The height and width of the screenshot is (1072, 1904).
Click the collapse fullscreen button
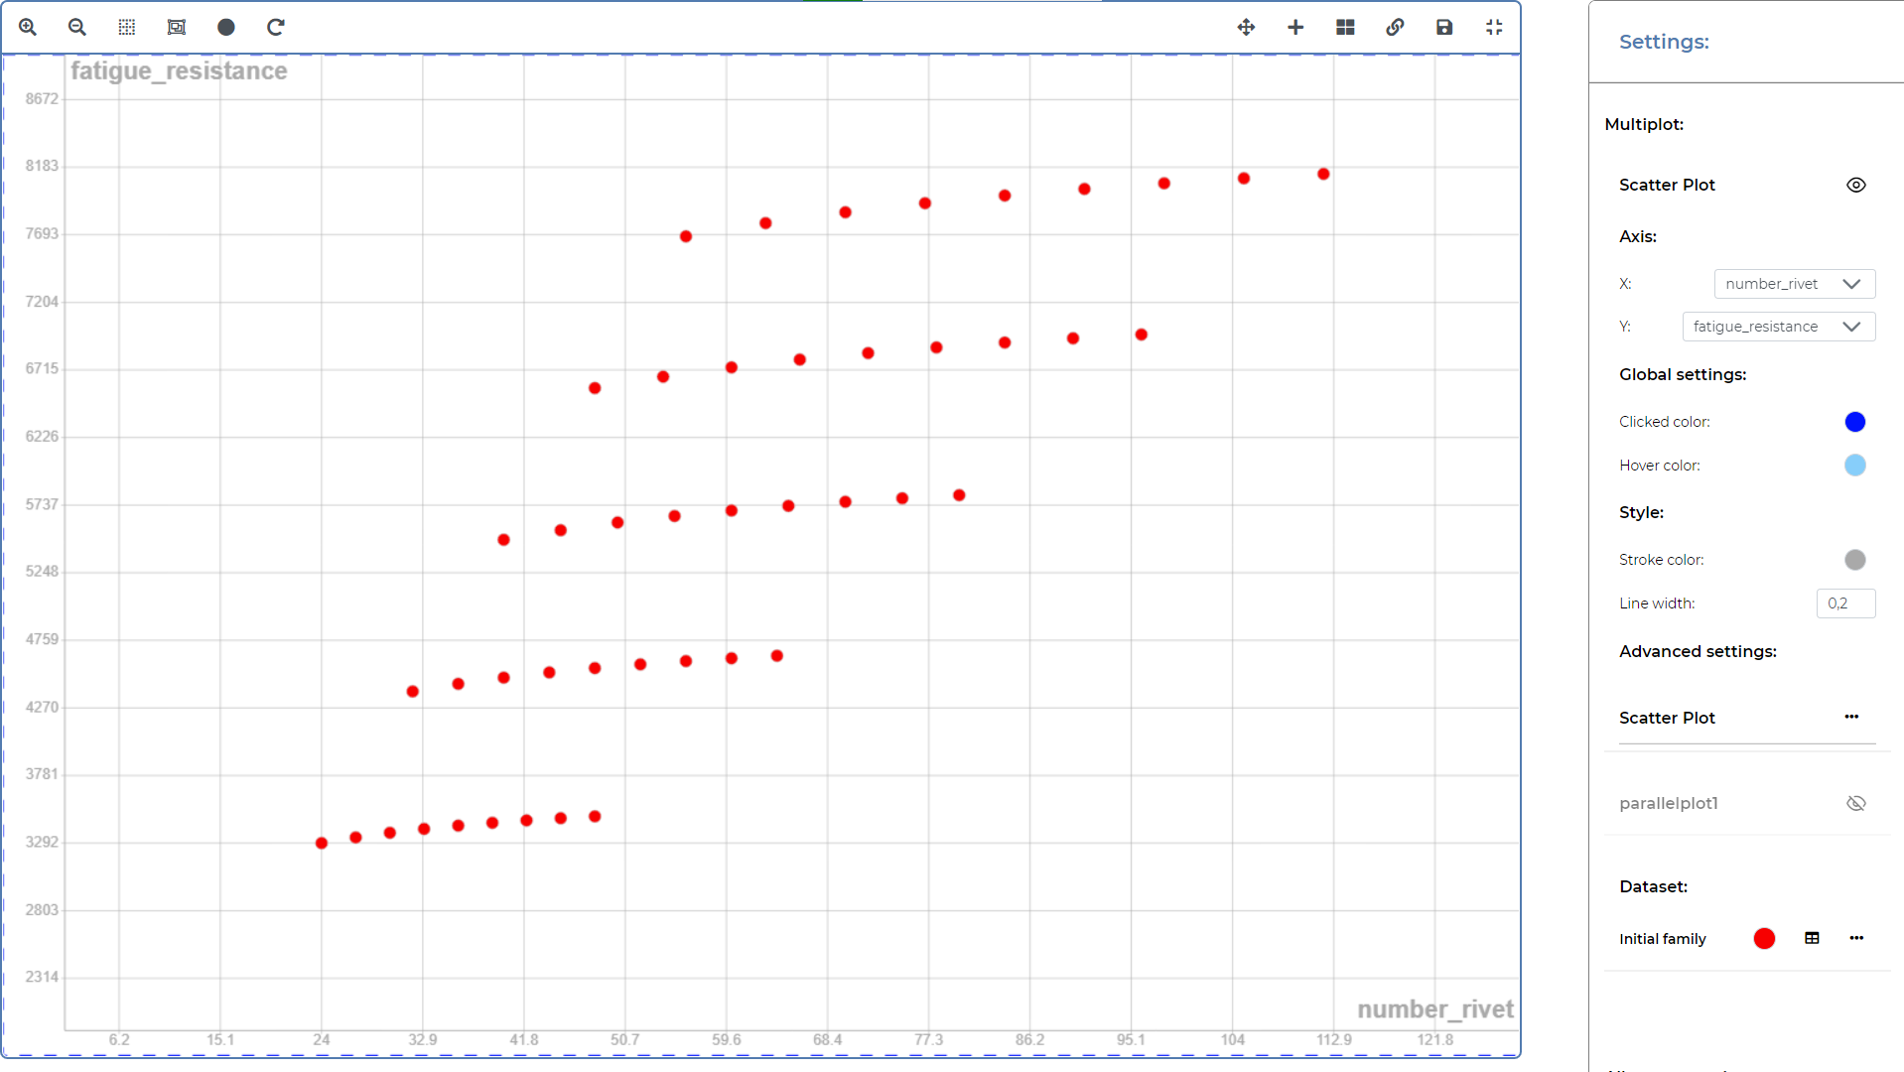click(1493, 27)
